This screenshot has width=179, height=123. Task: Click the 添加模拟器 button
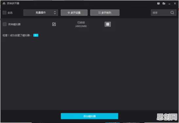89,116
